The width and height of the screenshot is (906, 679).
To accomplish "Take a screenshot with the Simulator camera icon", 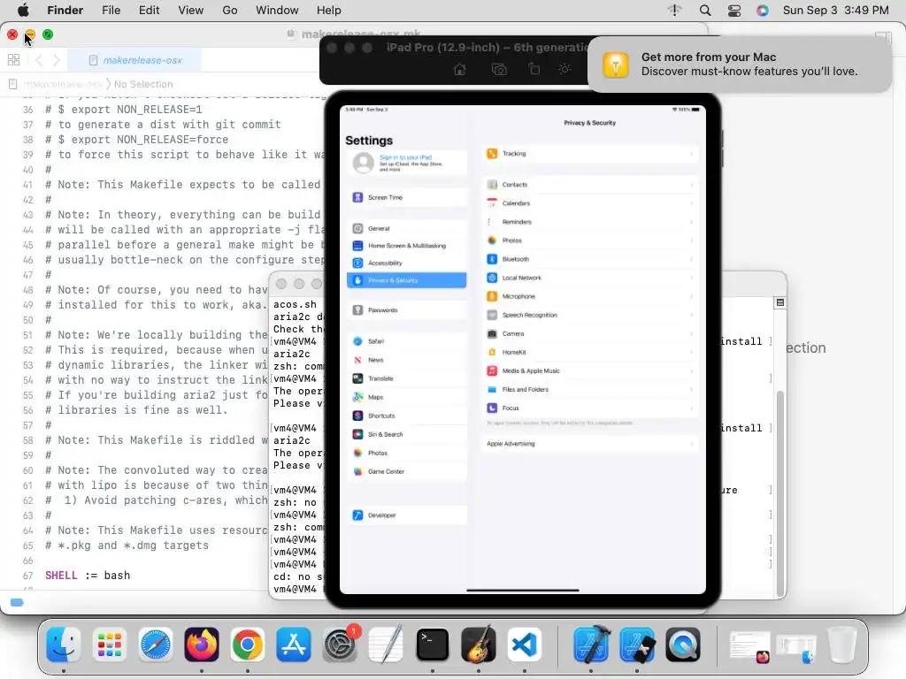I will (499, 69).
